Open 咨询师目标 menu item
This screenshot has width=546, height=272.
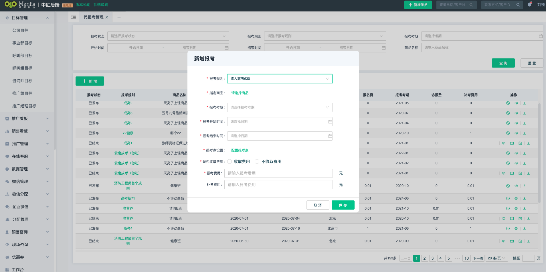(22, 81)
